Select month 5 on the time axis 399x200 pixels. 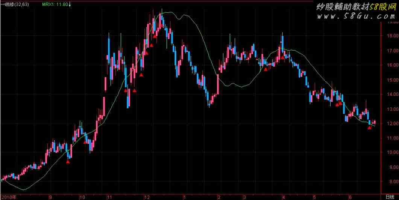(314, 197)
